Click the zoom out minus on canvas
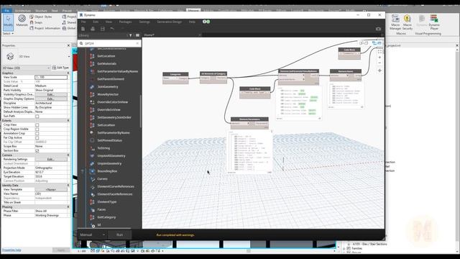Screen dimensions: 460x259 point(379,63)
